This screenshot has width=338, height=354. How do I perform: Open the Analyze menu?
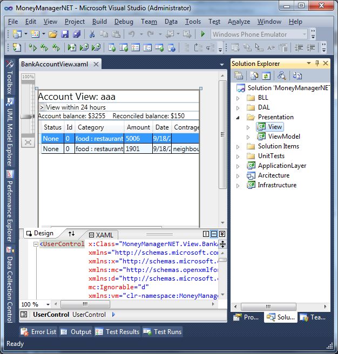(239, 22)
